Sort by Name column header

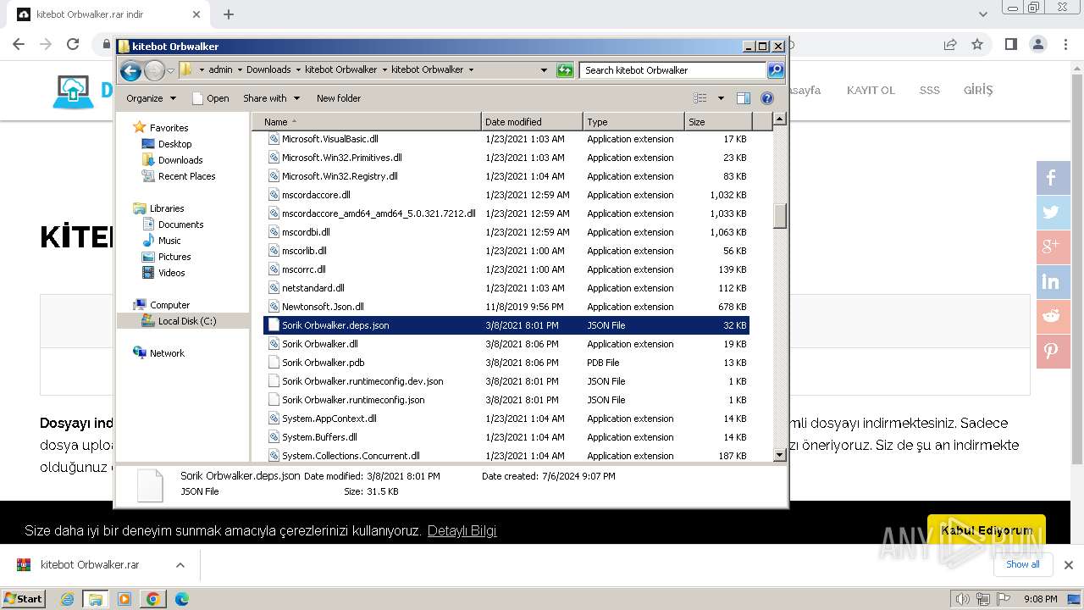pos(366,122)
